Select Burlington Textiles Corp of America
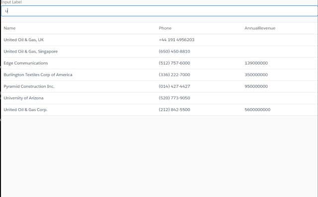 pyautogui.click(x=38, y=75)
